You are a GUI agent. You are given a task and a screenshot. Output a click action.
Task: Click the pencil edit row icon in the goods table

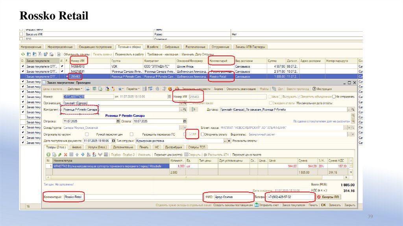click(60, 154)
